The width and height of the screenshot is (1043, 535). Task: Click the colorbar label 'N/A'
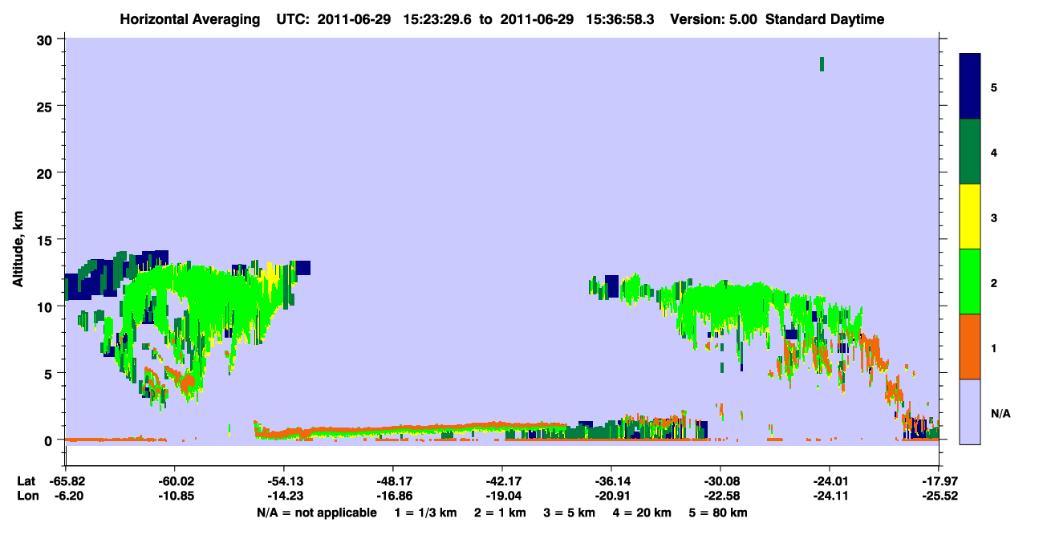point(1000,413)
